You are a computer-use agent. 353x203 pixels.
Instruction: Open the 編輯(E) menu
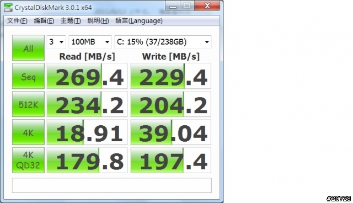pos(44,21)
